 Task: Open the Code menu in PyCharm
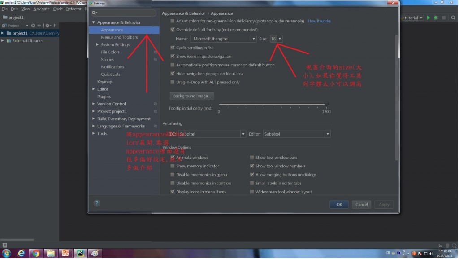tap(58, 9)
